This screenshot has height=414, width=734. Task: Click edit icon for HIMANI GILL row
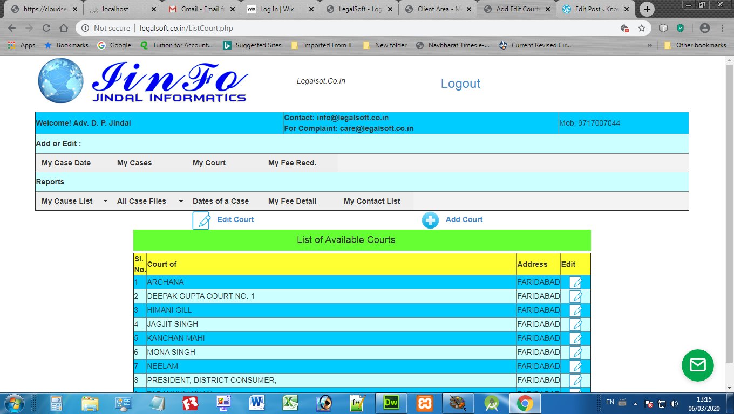576,310
